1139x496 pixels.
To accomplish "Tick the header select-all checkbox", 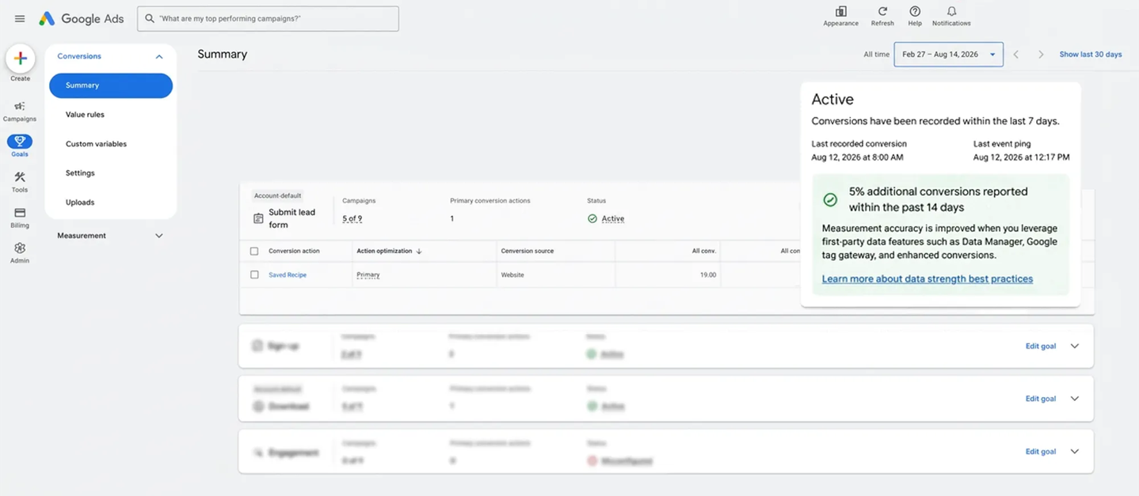I will click(x=254, y=252).
